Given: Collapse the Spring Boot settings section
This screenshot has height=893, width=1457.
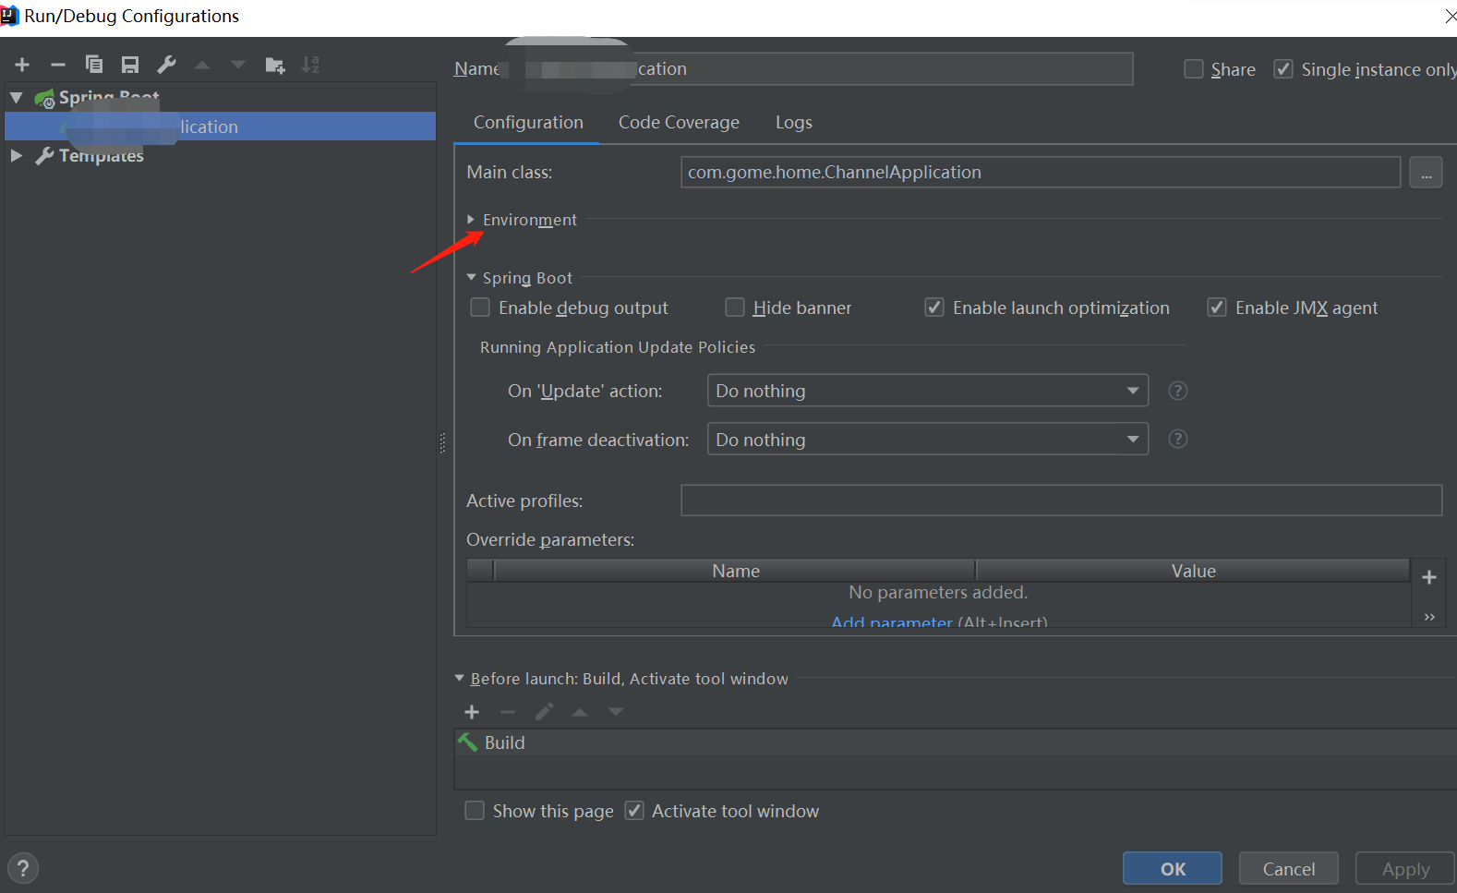Looking at the screenshot, I should pyautogui.click(x=471, y=278).
